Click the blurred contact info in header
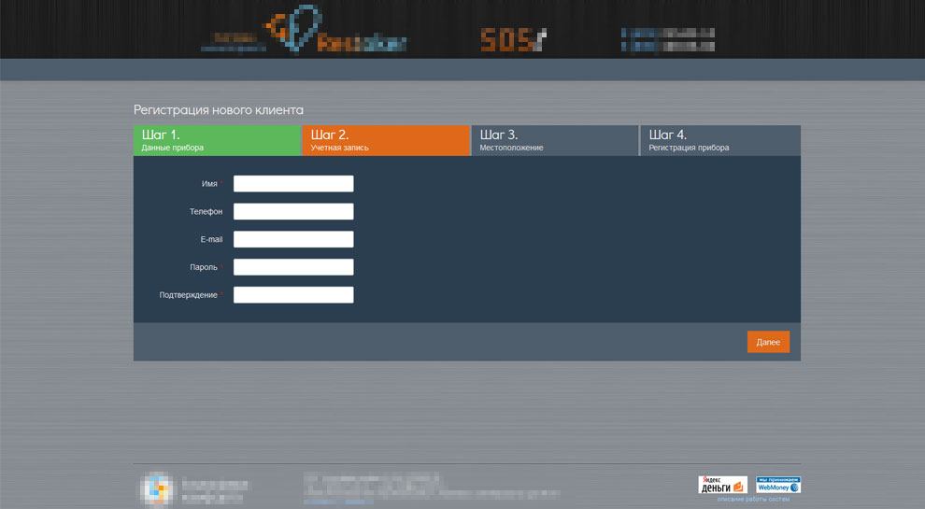The height and width of the screenshot is (509, 925). (668, 39)
